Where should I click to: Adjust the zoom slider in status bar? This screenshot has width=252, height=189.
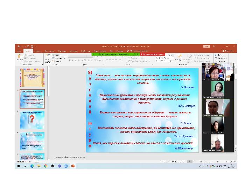(x=218, y=162)
